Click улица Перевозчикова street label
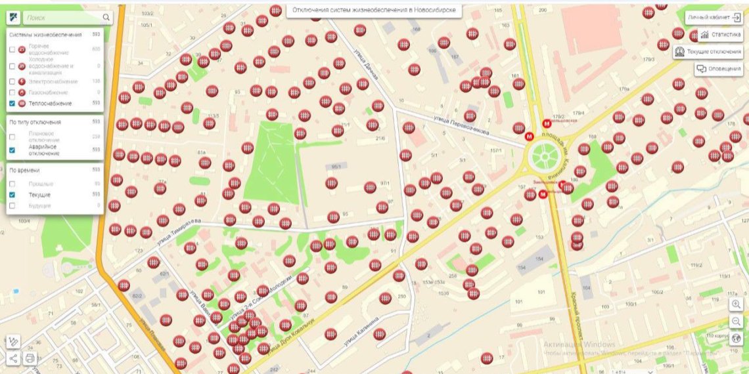Image resolution: width=749 pixels, height=374 pixels. pyautogui.click(x=461, y=125)
